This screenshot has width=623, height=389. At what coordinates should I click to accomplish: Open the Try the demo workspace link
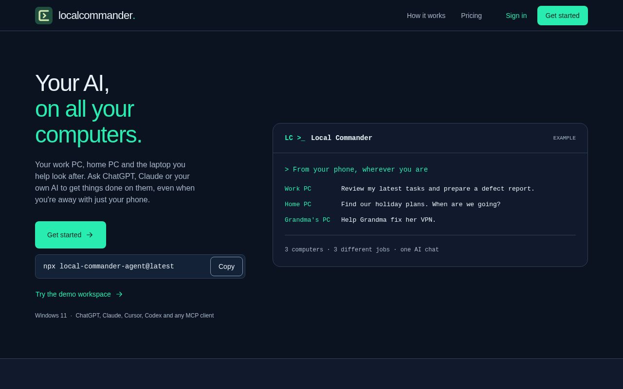[79, 294]
